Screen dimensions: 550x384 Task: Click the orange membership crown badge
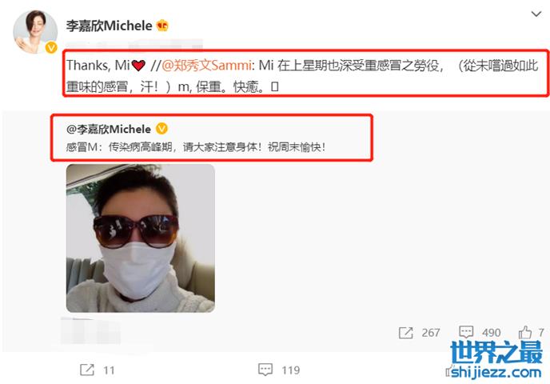(x=162, y=26)
